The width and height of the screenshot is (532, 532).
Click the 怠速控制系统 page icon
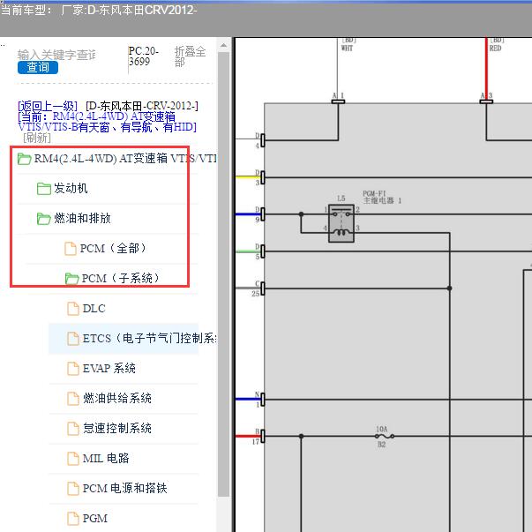pyautogui.click(x=73, y=428)
